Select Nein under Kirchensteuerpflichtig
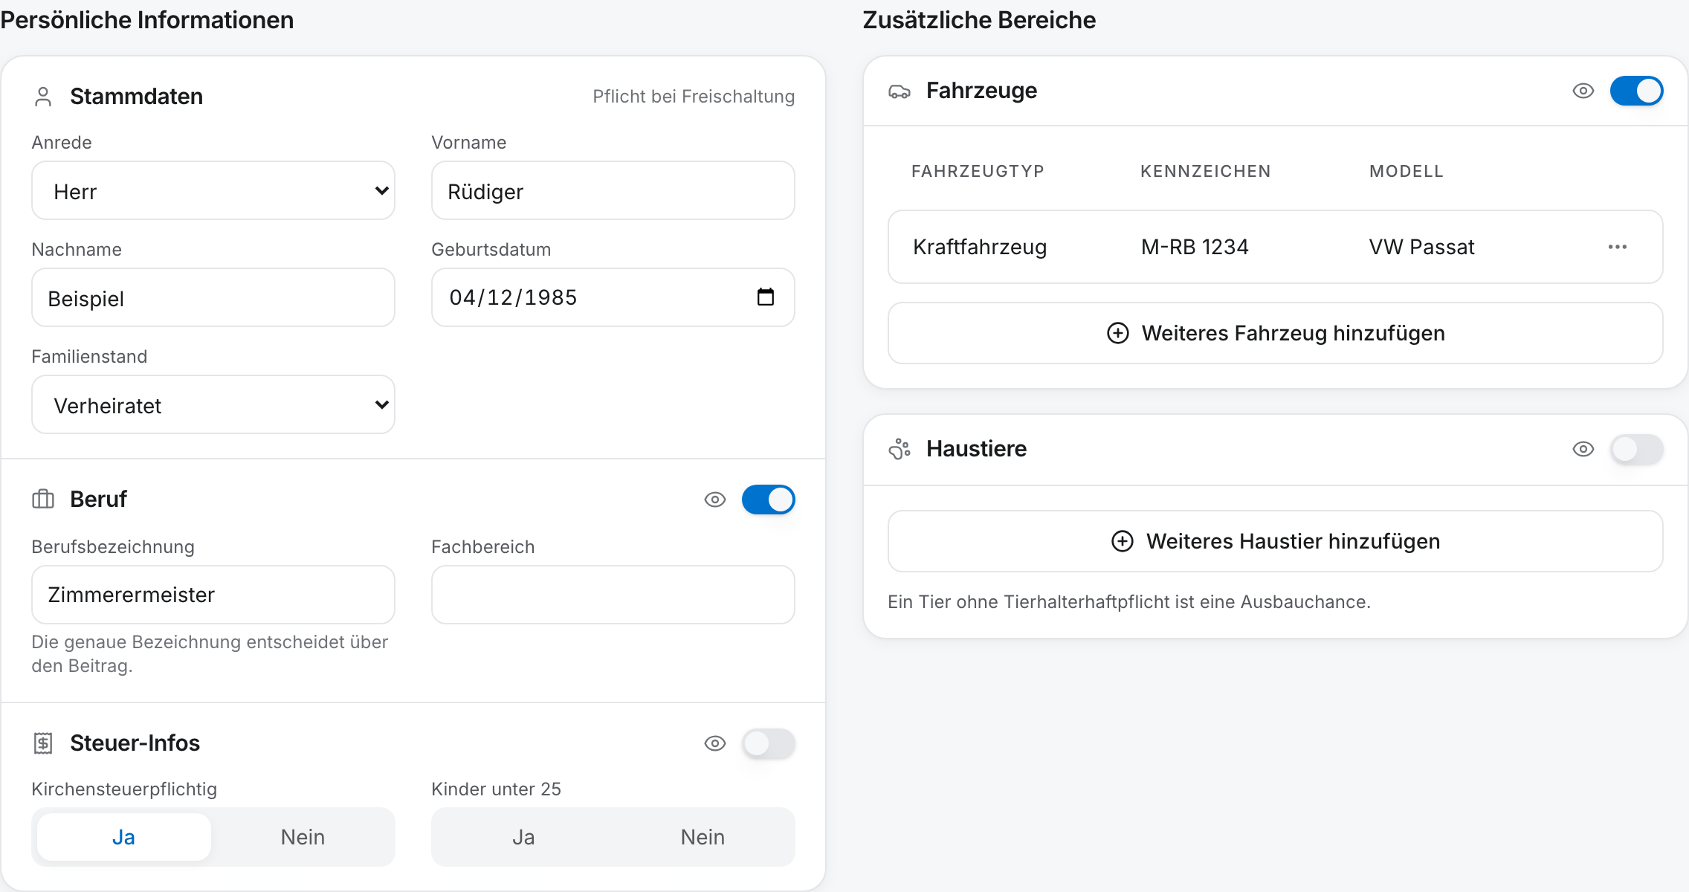 tap(303, 837)
